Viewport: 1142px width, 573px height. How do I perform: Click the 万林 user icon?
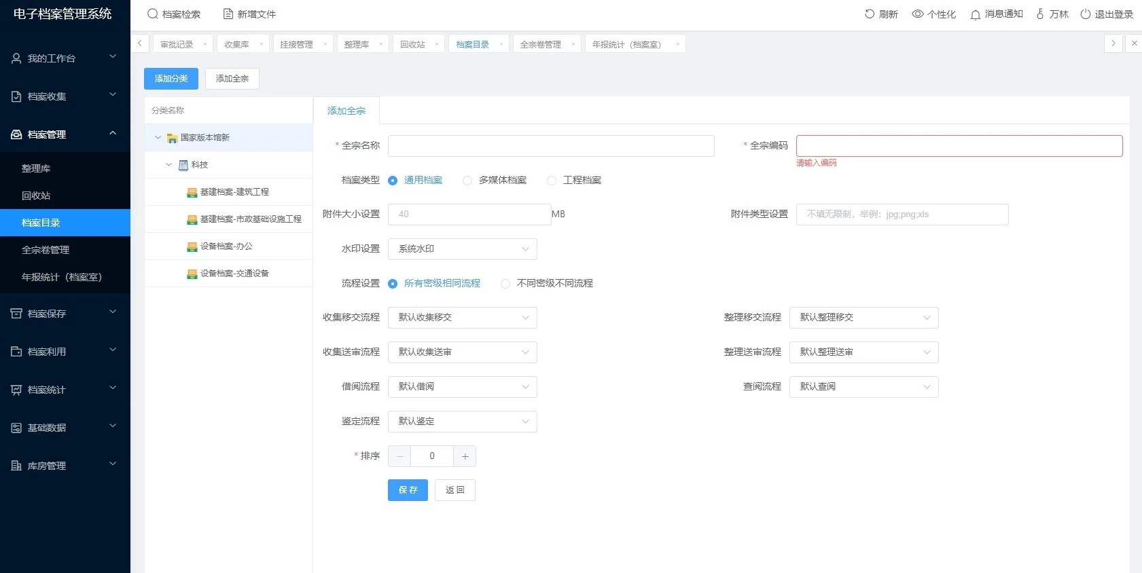click(x=1040, y=14)
